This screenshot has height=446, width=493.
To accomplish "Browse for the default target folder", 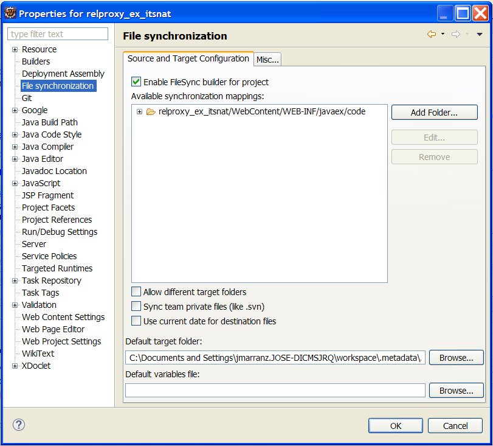I will point(456,358).
